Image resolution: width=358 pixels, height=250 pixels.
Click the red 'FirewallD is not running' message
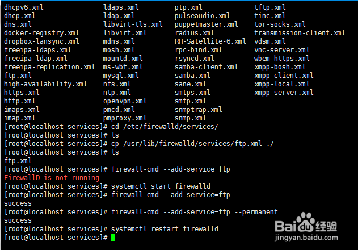click(x=51, y=178)
